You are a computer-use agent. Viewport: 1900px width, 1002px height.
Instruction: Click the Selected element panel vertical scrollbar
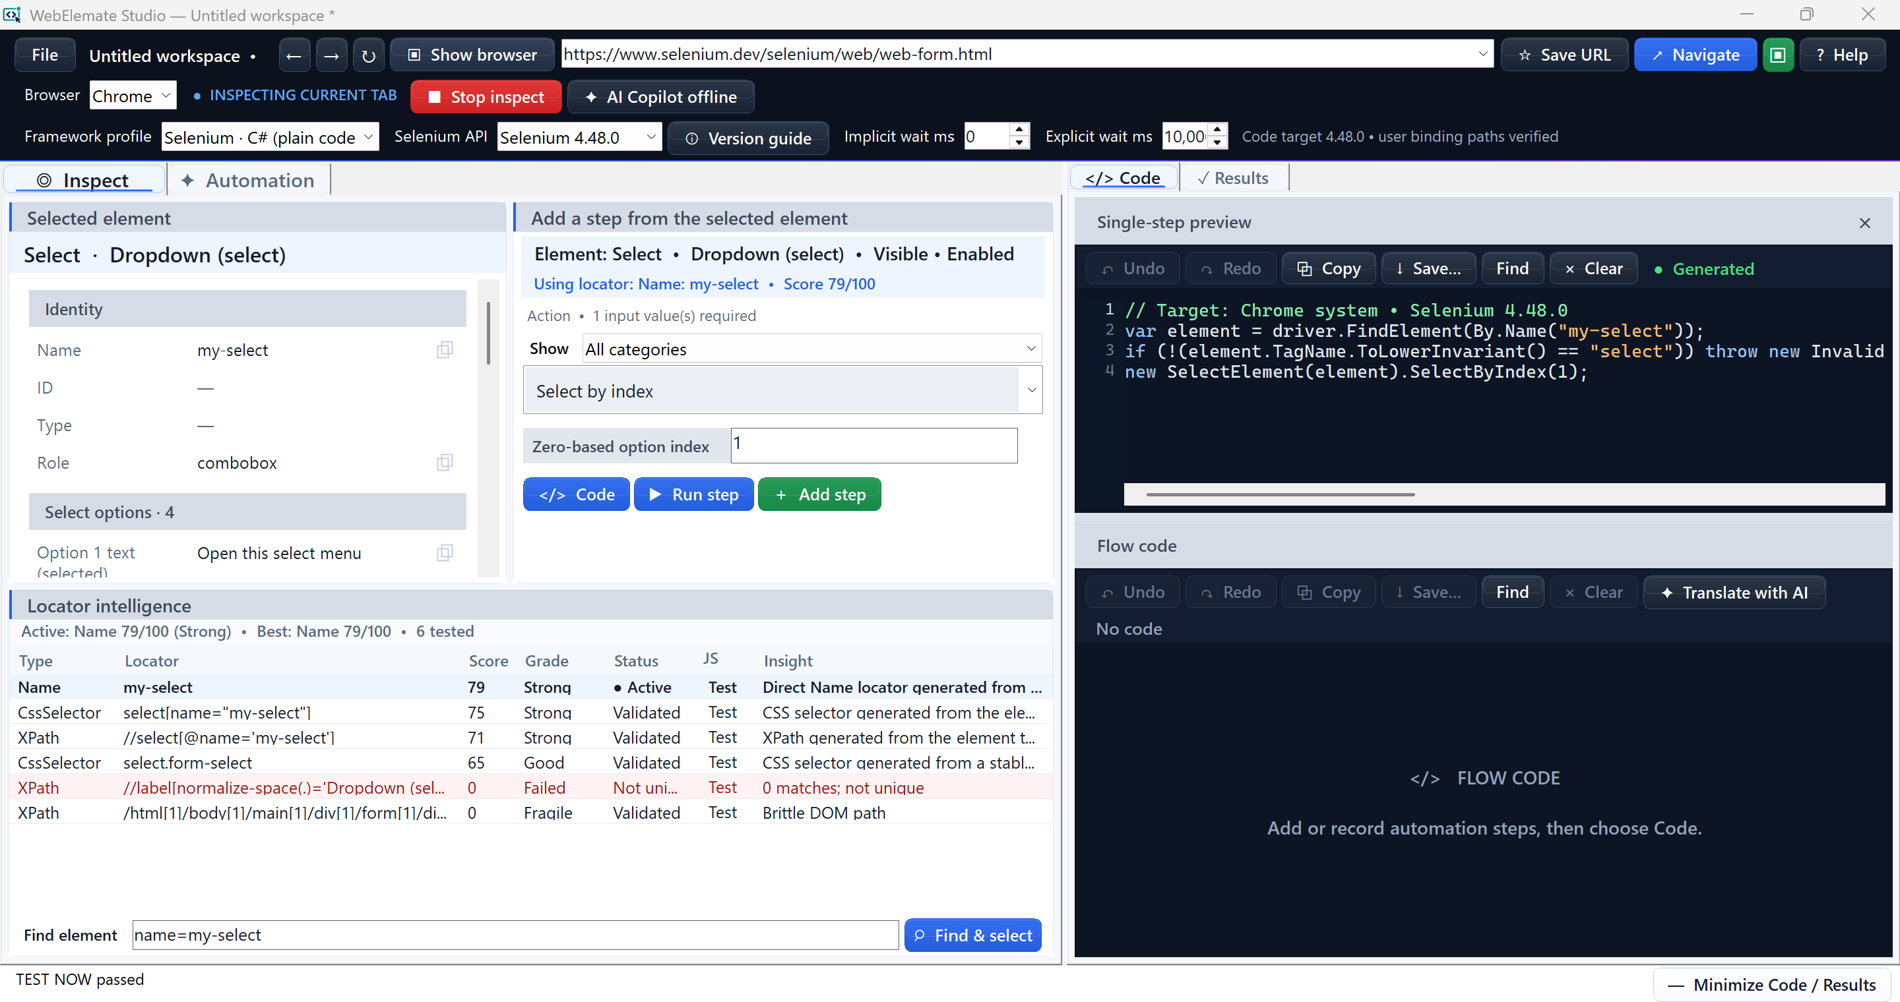pyautogui.click(x=488, y=332)
